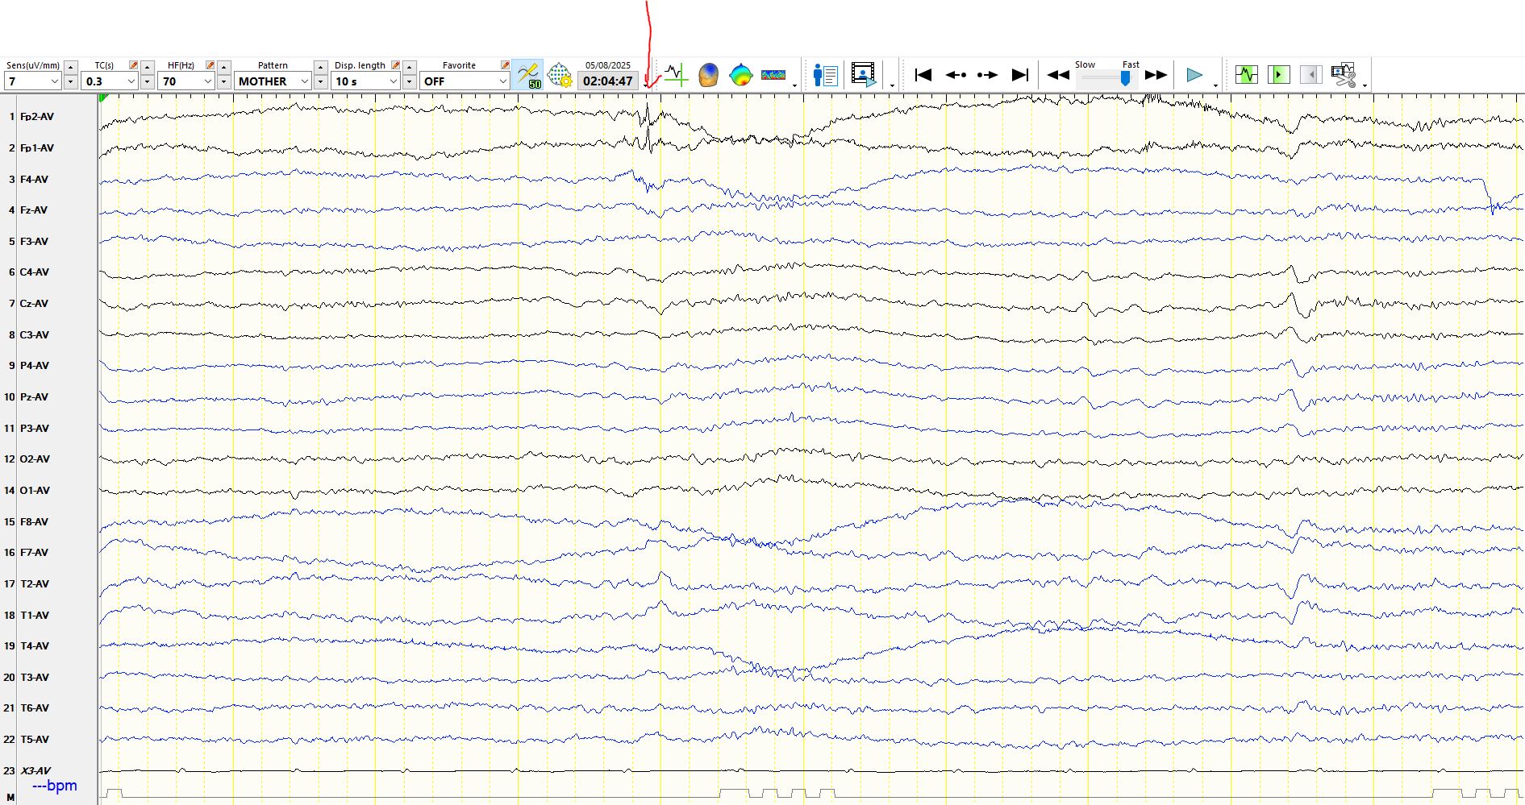Screen dimensions: 1525x805
Task: Open the Favorite dropdown showing OFF
Action: 465,81
